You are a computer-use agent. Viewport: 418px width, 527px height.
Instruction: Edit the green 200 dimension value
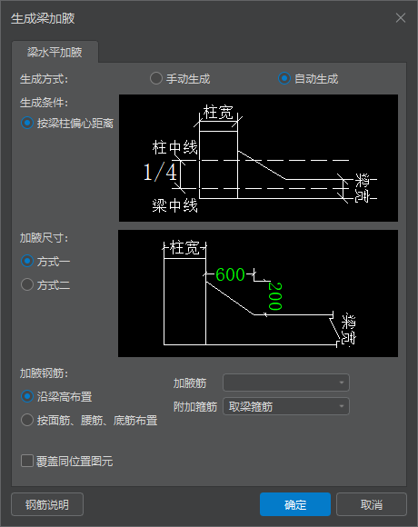click(x=274, y=296)
